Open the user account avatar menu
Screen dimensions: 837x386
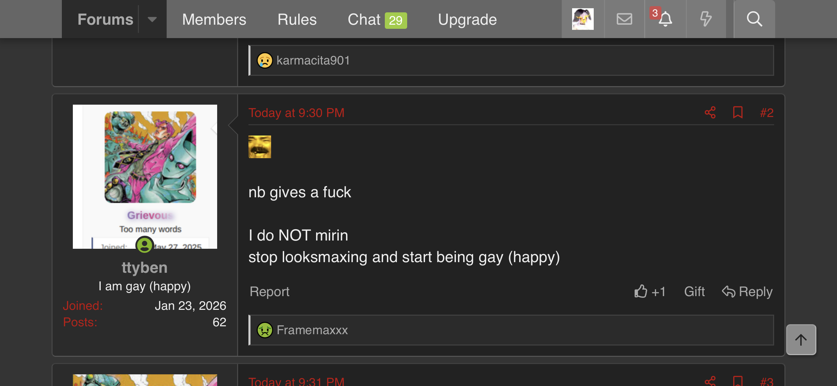583,19
